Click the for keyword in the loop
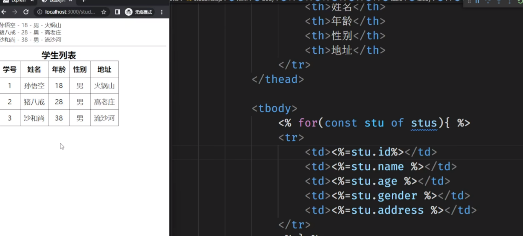 (308, 123)
